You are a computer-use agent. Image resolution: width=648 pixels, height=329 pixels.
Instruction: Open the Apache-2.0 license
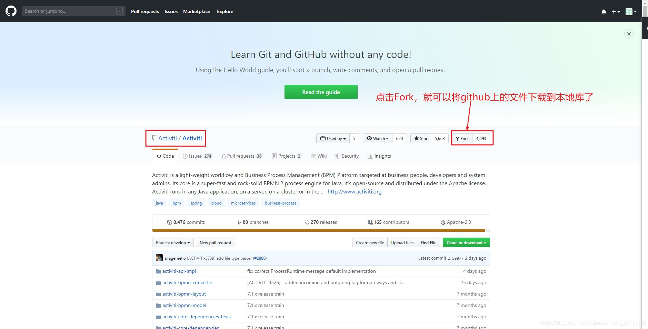coord(456,222)
